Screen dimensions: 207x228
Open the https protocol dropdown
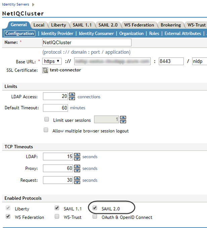tap(52, 61)
